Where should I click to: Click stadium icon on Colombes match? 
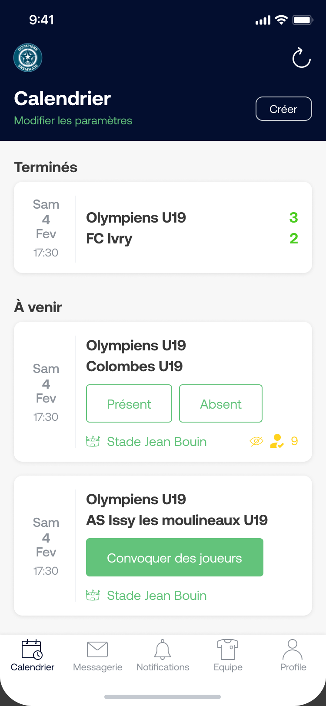[93, 442]
